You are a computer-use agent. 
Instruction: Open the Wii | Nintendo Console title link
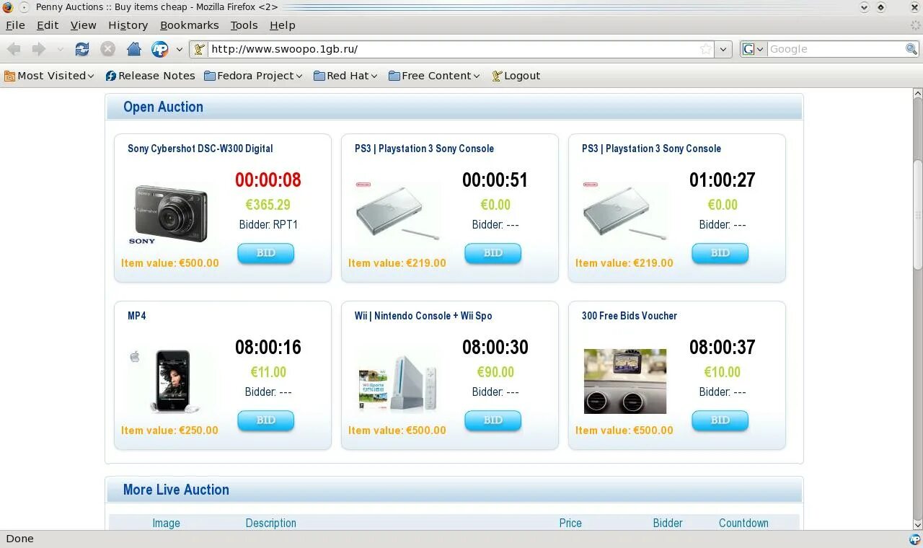pyautogui.click(x=423, y=316)
